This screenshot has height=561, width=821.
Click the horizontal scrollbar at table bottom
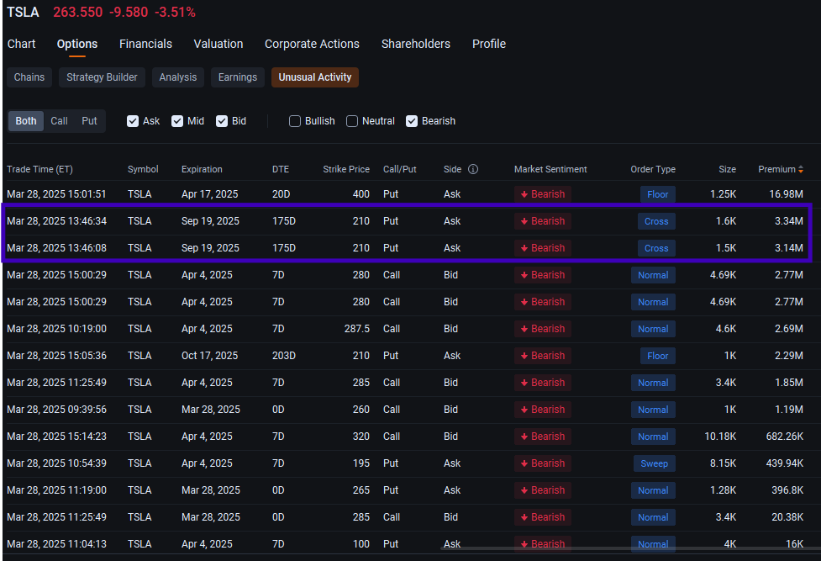tap(630, 549)
